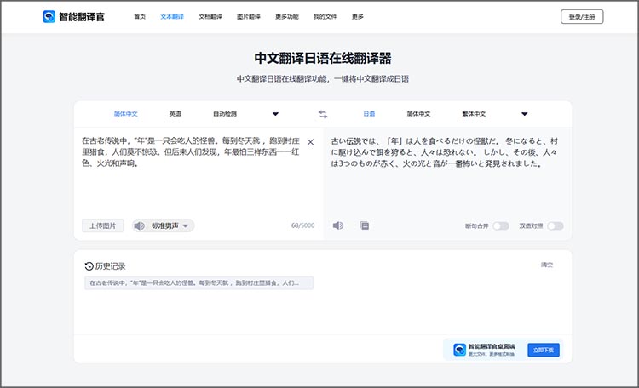Screen dimensions: 639x388
Task: Select 英语 as source language
Action: point(176,114)
